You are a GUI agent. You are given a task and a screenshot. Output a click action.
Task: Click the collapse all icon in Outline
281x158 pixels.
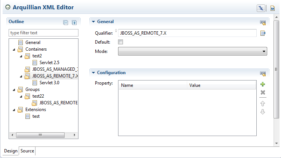click(x=66, y=23)
